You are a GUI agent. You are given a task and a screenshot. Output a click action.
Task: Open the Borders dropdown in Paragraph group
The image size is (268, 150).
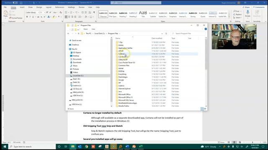point(93,17)
